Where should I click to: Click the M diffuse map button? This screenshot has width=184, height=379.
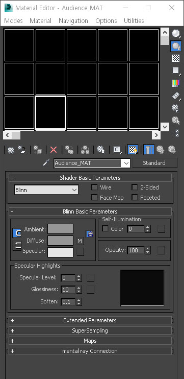click(x=80, y=241)
